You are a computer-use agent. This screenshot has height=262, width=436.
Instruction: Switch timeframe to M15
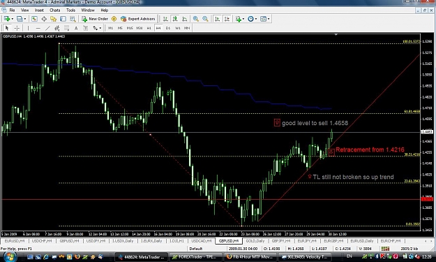[130, 28]
